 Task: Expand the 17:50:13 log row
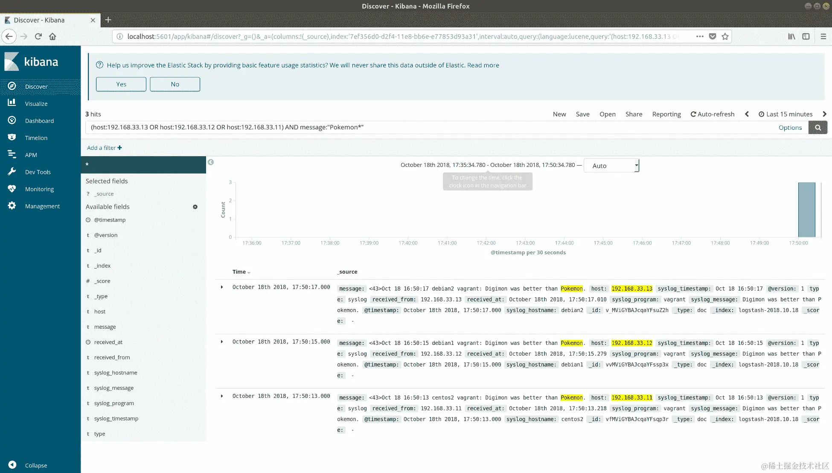coord(222,396)
